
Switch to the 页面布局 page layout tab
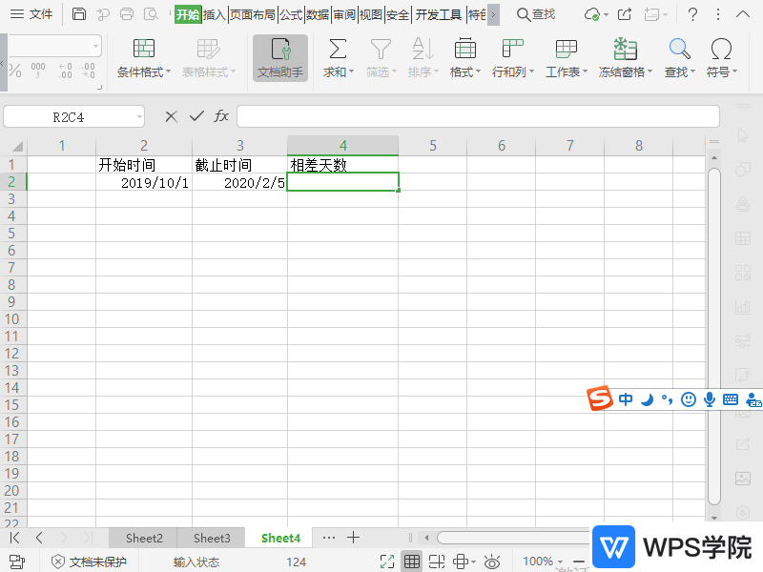tap(253, 14)
